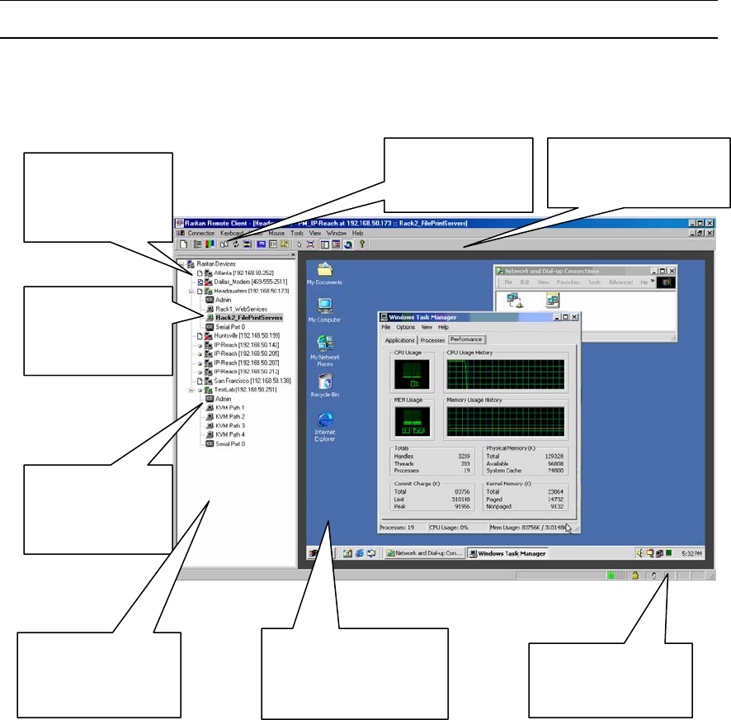Open Favorites menu in Network Connections window
The height and width of the screenshot is (720, 731).
click(x=568, y=282)
